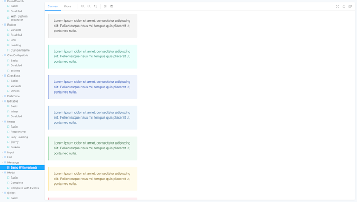Viewport: 357px width, 202px height.
Task: Click the bookmark icon beside Variants under Button
Action: tap(8, 30)
